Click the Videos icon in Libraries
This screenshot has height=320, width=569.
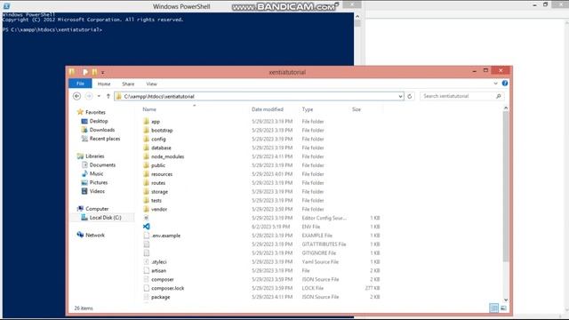coord(84,191)
